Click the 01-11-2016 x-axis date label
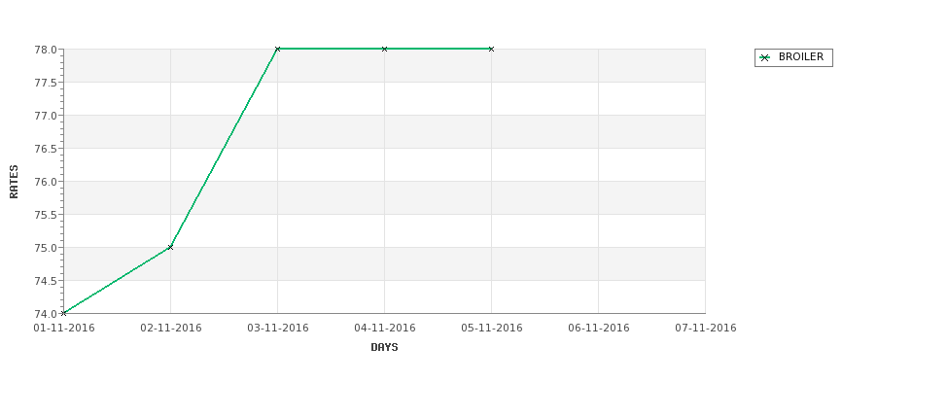This screenshot has height=417, width=948. coord(63,329)
